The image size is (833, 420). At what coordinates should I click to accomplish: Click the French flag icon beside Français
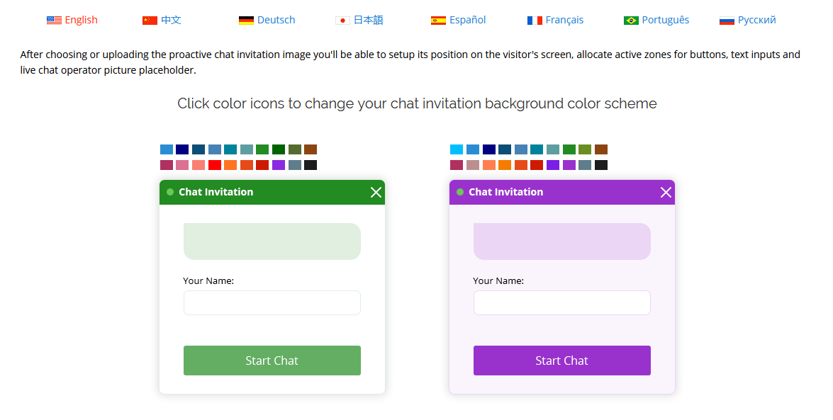point(535,20)
